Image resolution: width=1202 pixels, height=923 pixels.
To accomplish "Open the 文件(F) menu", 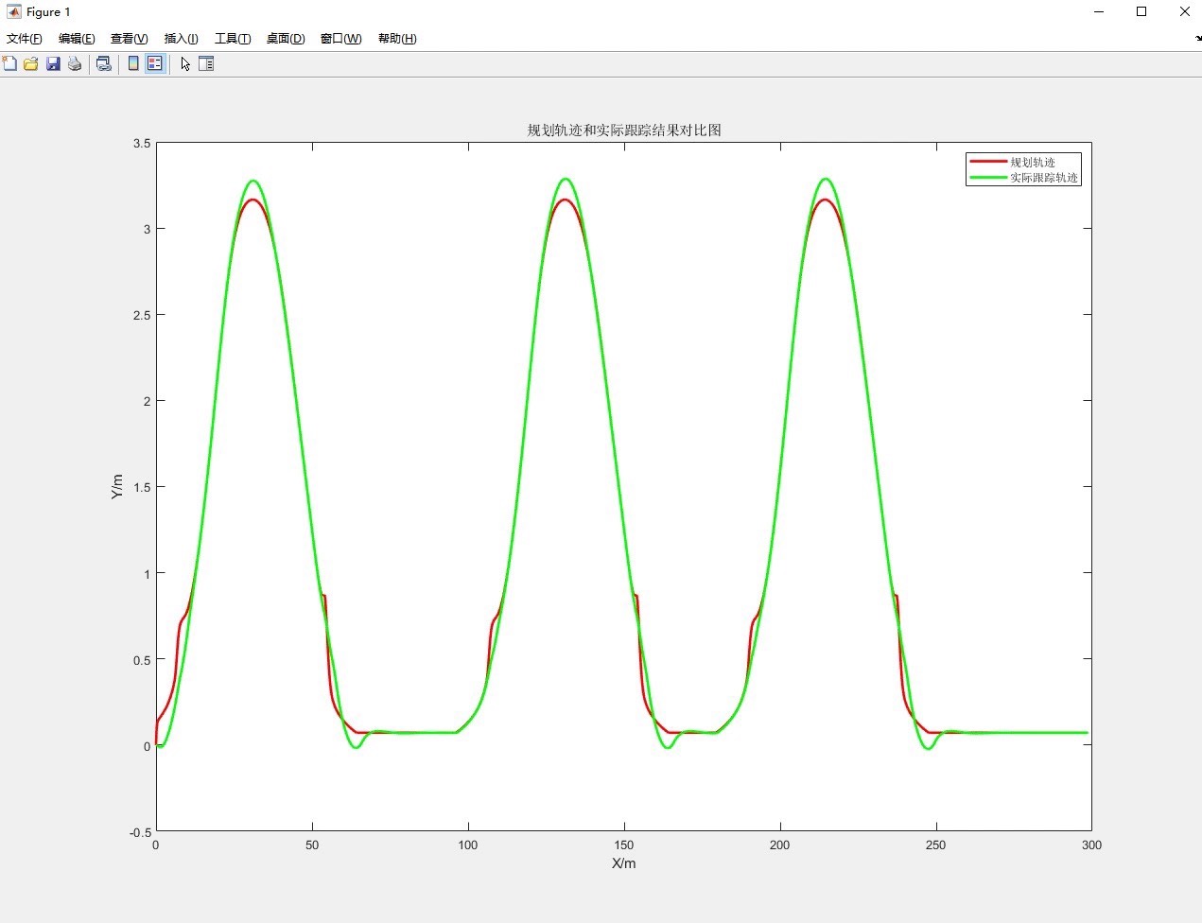I will coord(25,39).
